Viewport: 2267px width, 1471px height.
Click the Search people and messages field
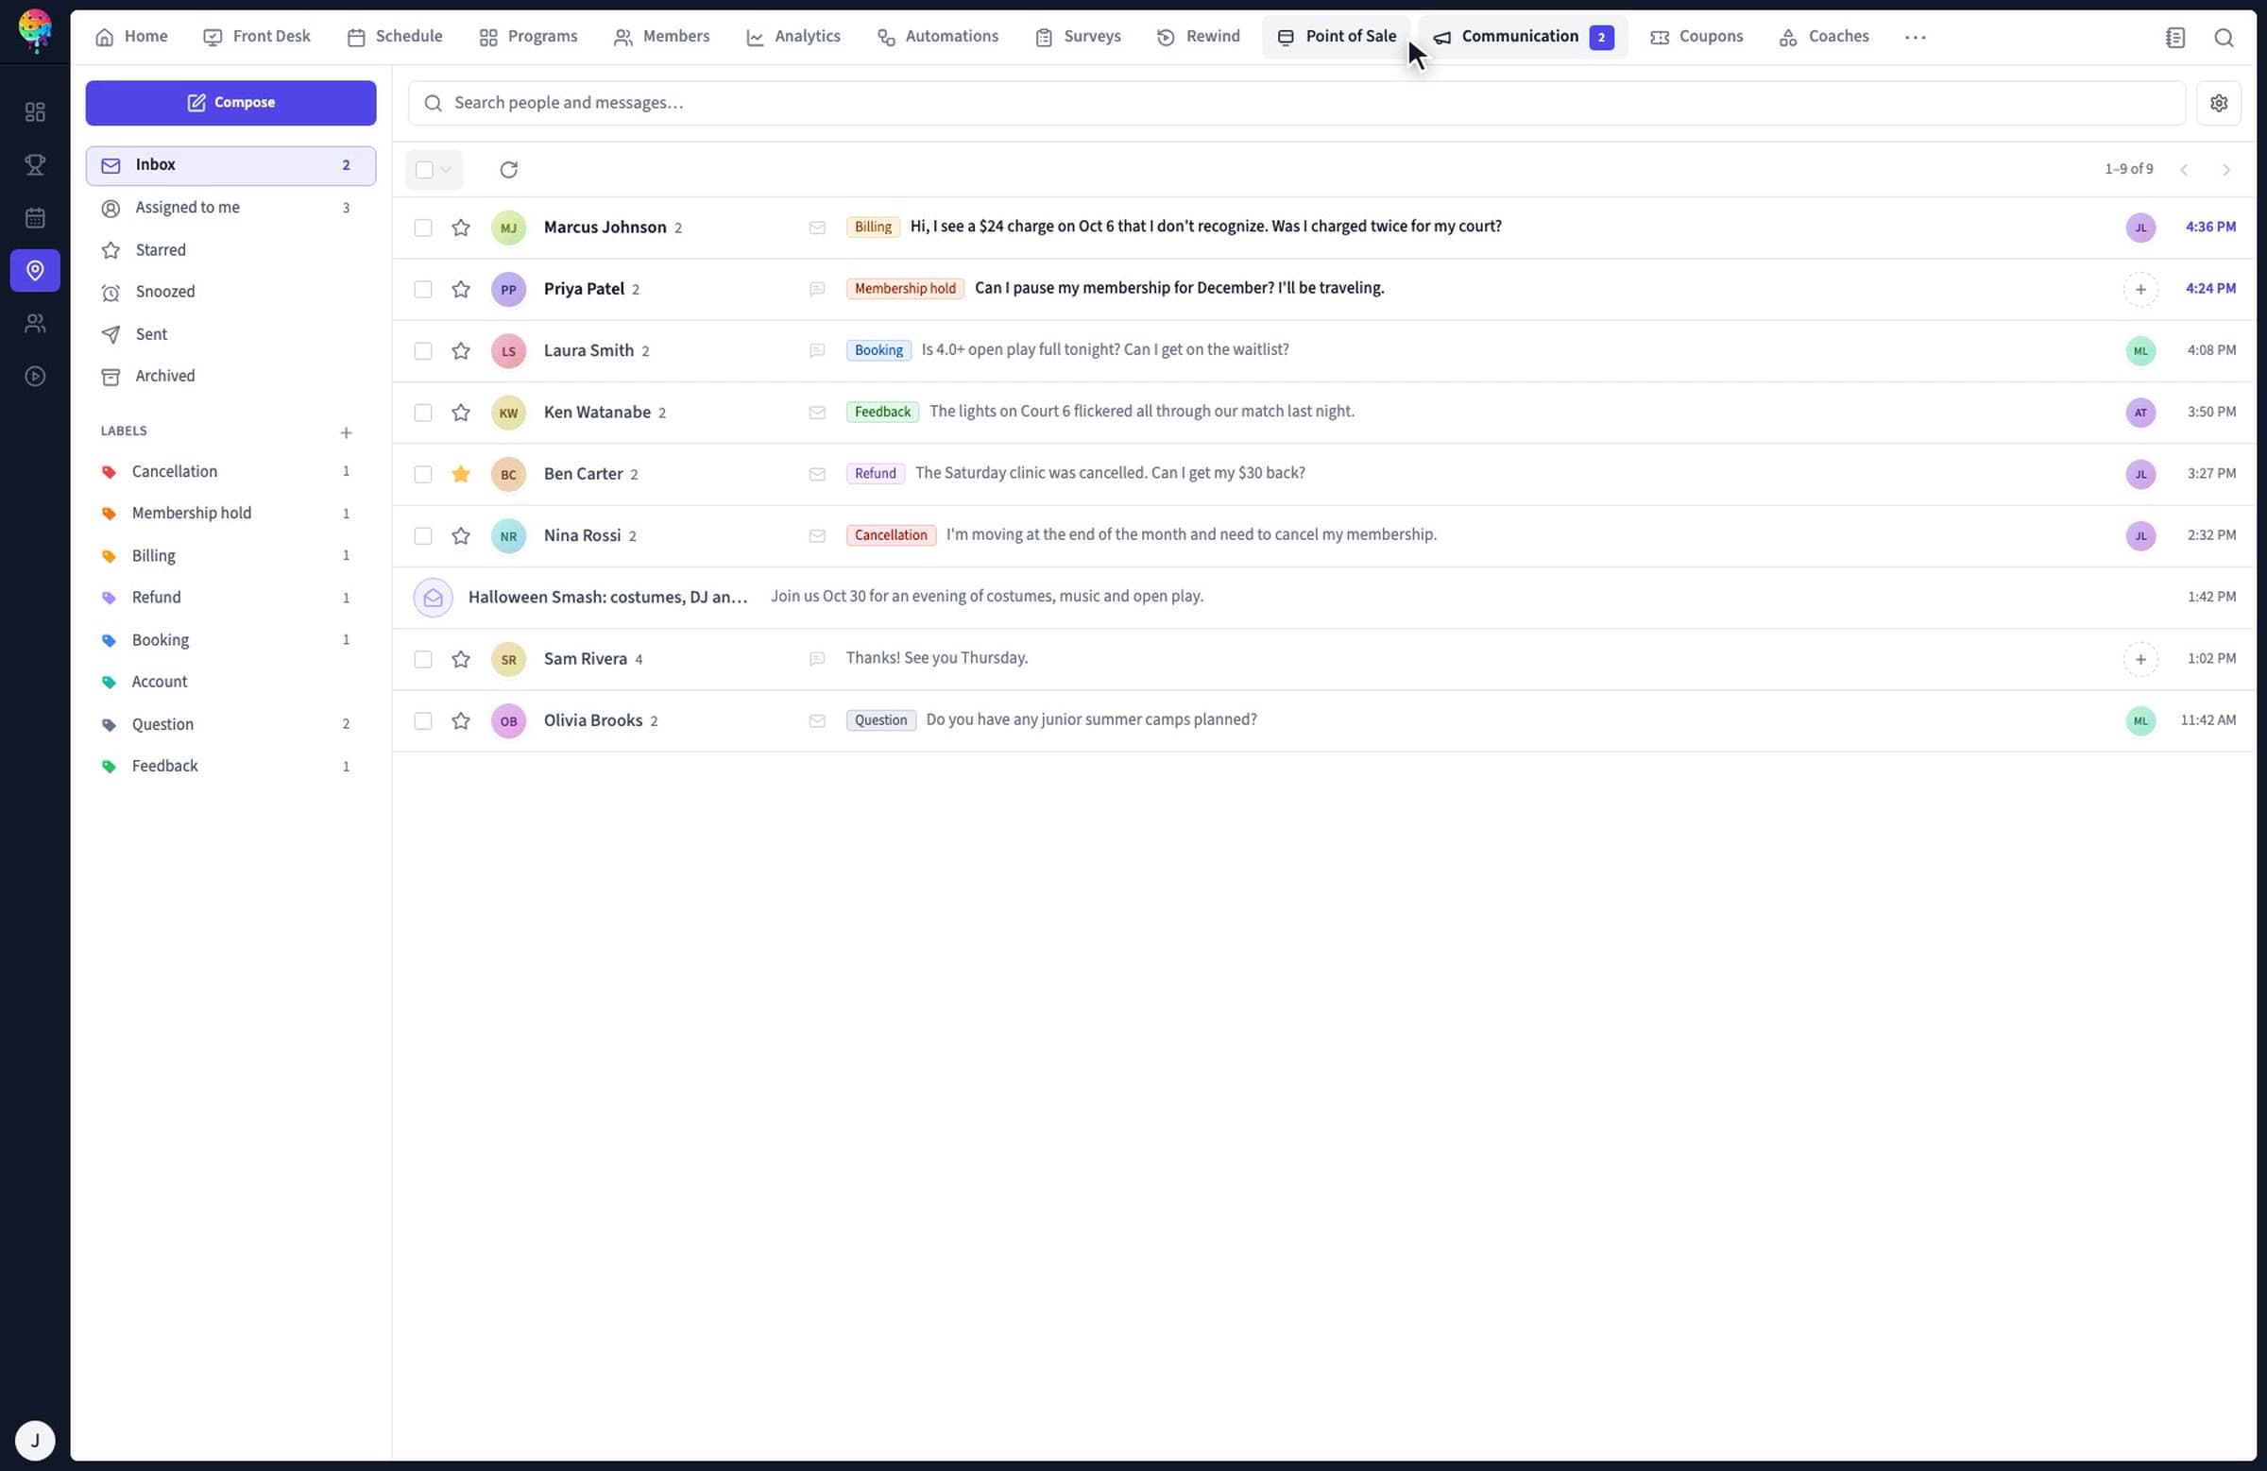[x=1296, y=103]
